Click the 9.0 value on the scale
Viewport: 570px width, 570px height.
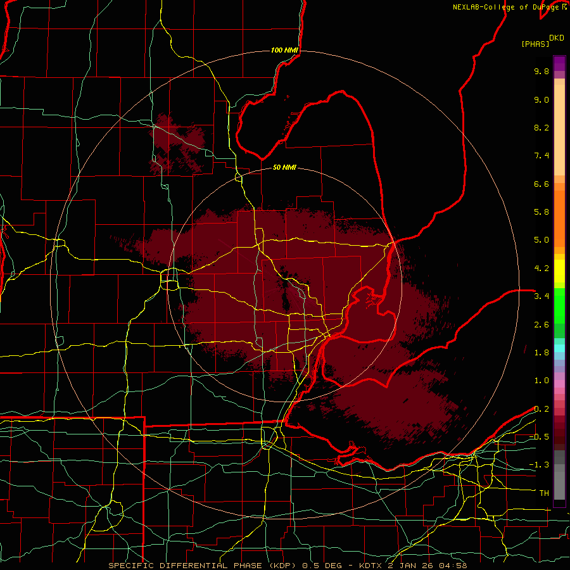coord(541,99)
